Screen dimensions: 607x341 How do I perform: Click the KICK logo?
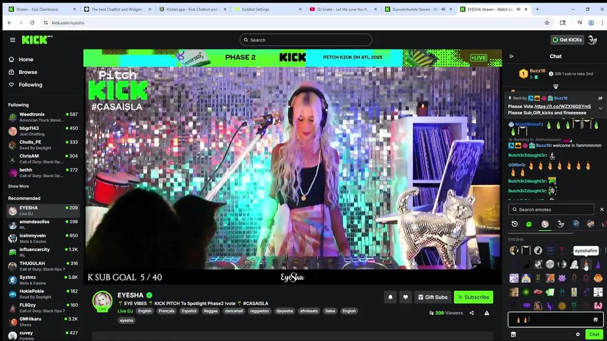pos(37,40)
